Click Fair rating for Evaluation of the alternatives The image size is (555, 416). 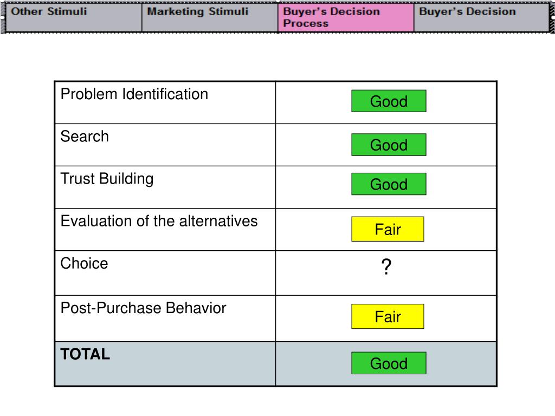pyautogui.click(x=388, y=229)
